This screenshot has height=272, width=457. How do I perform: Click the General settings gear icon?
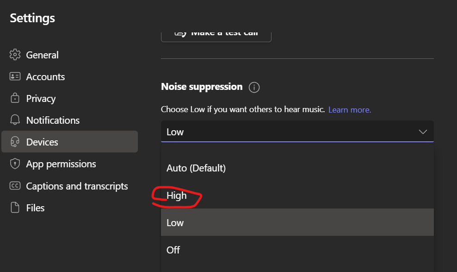pos(15,55)
